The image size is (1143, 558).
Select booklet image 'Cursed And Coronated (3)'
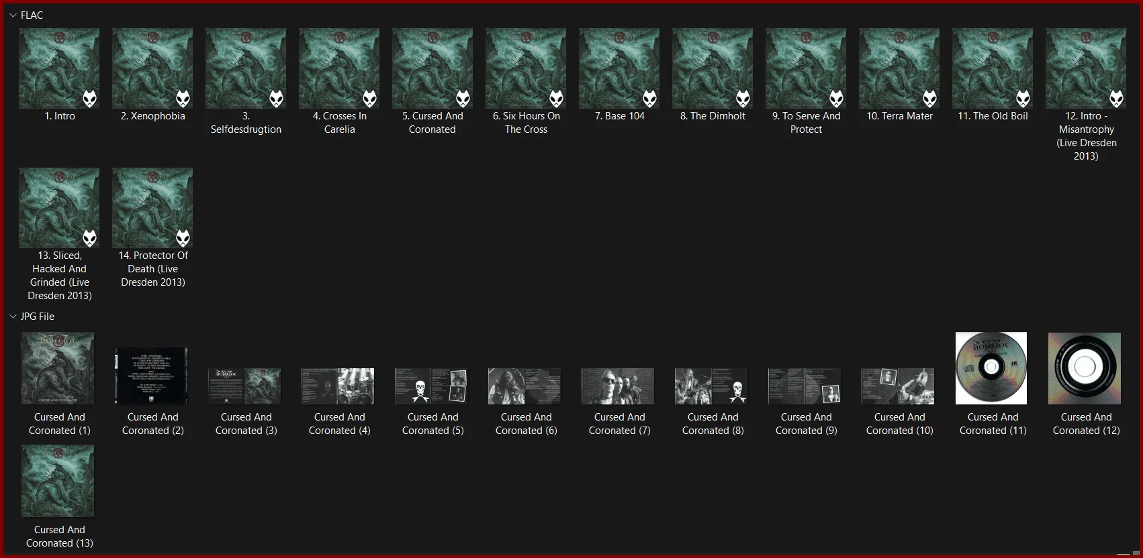[244, 386]
